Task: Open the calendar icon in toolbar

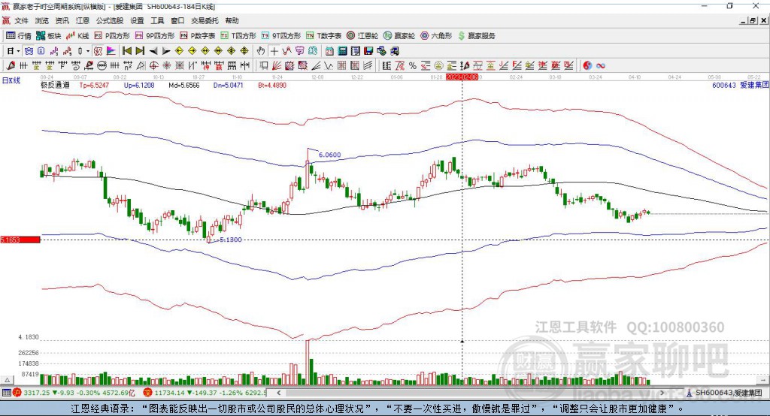Action: pos(329,51)
